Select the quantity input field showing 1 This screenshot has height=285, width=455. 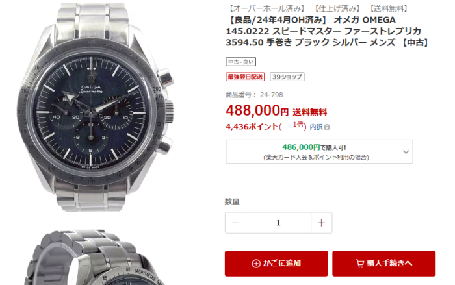coord(278,223)
